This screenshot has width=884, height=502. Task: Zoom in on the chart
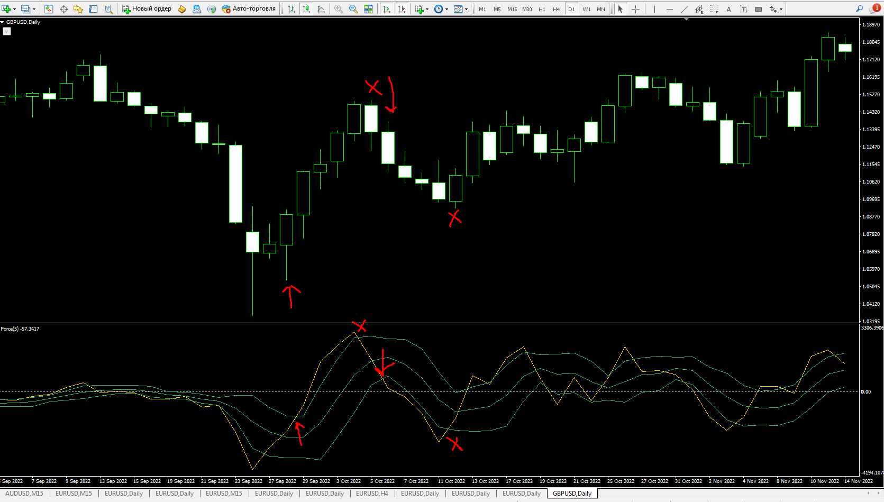tap(339, 9)
